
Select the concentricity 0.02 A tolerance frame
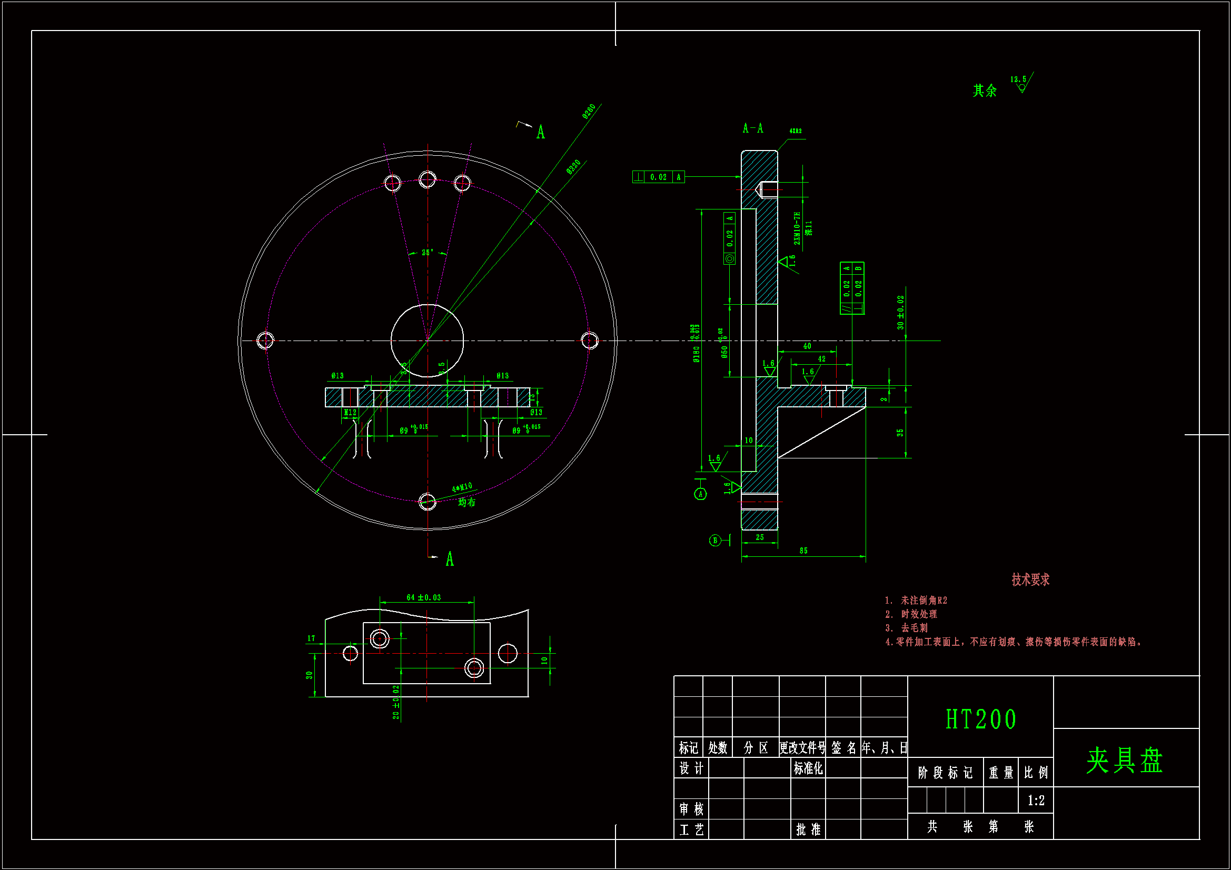(729, 238)
